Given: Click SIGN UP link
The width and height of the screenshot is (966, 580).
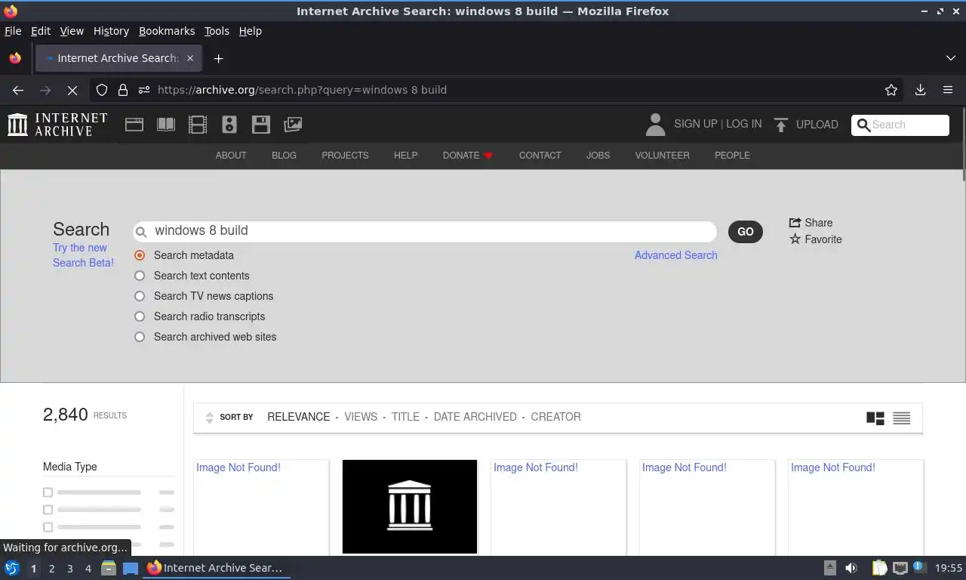Looking at the screenshot, I should (x=696, y=124).
